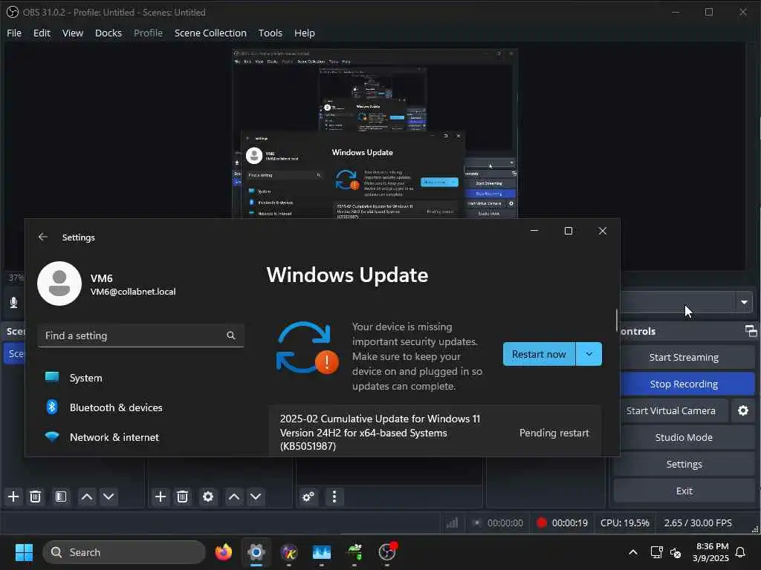
Task: Move scene down with Scenes down arrow
Action: 109,497
